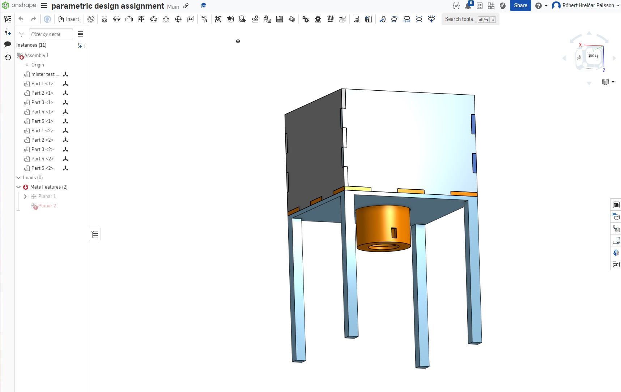Copy the document link icon
The width and height of the screenshot is (621, 392).
186,6
